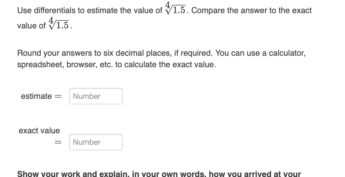This screenshot has width=345, height=177.
Task: Click inside the estimate answer box border
Action: (96, 96)
